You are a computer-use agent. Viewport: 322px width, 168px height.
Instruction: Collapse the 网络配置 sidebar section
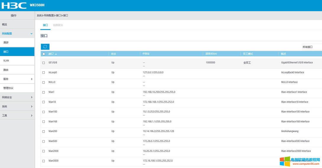31,34
